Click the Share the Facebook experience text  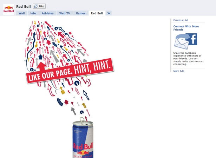click(x=188, y=59)
